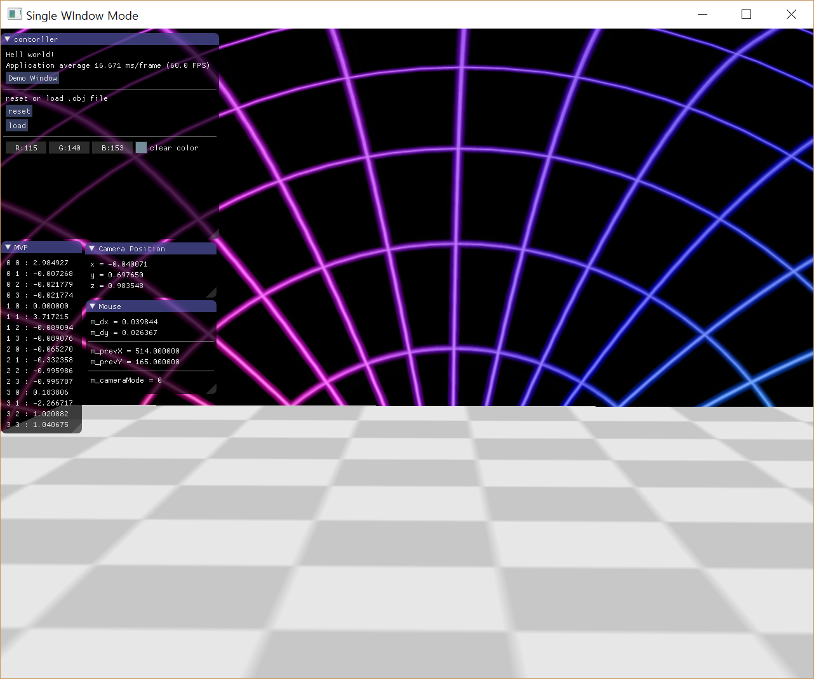Click MVP row '1 0 : 0.000000'
This screenshot has width=814, height=679.
click(37, 306)
